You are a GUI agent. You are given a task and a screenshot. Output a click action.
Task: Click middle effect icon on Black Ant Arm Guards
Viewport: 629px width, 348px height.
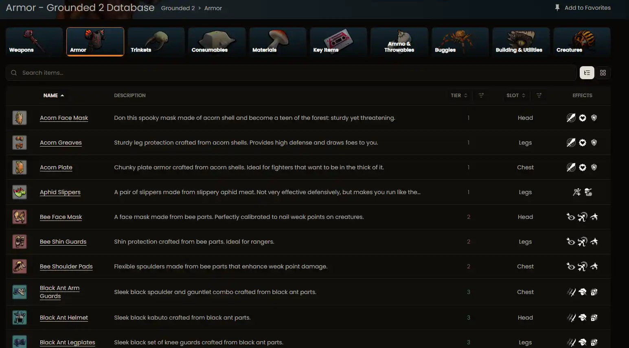coord(583,292)
